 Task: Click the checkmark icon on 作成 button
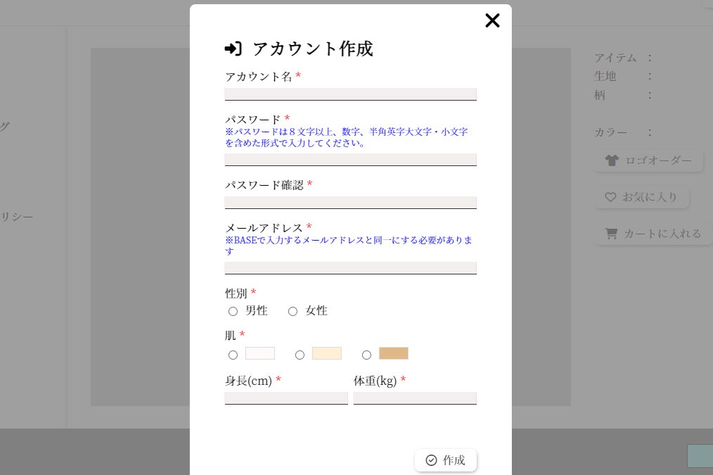[x=432, y=460]
